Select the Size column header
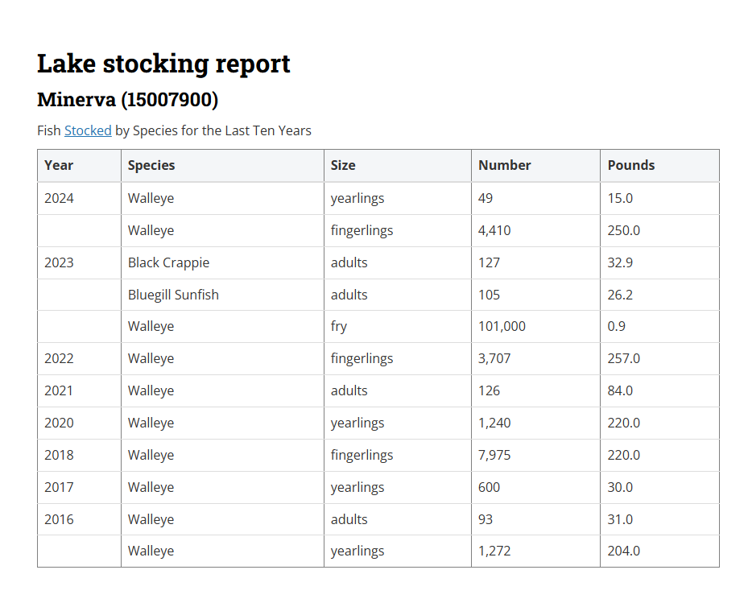748x603 pixels. [x=343, y=165]
